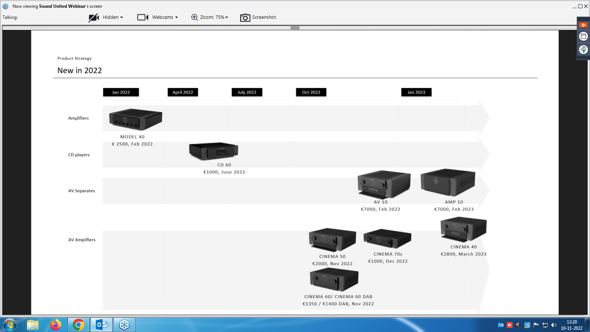Click the 'CD players' row label

(x=79, y=155)
